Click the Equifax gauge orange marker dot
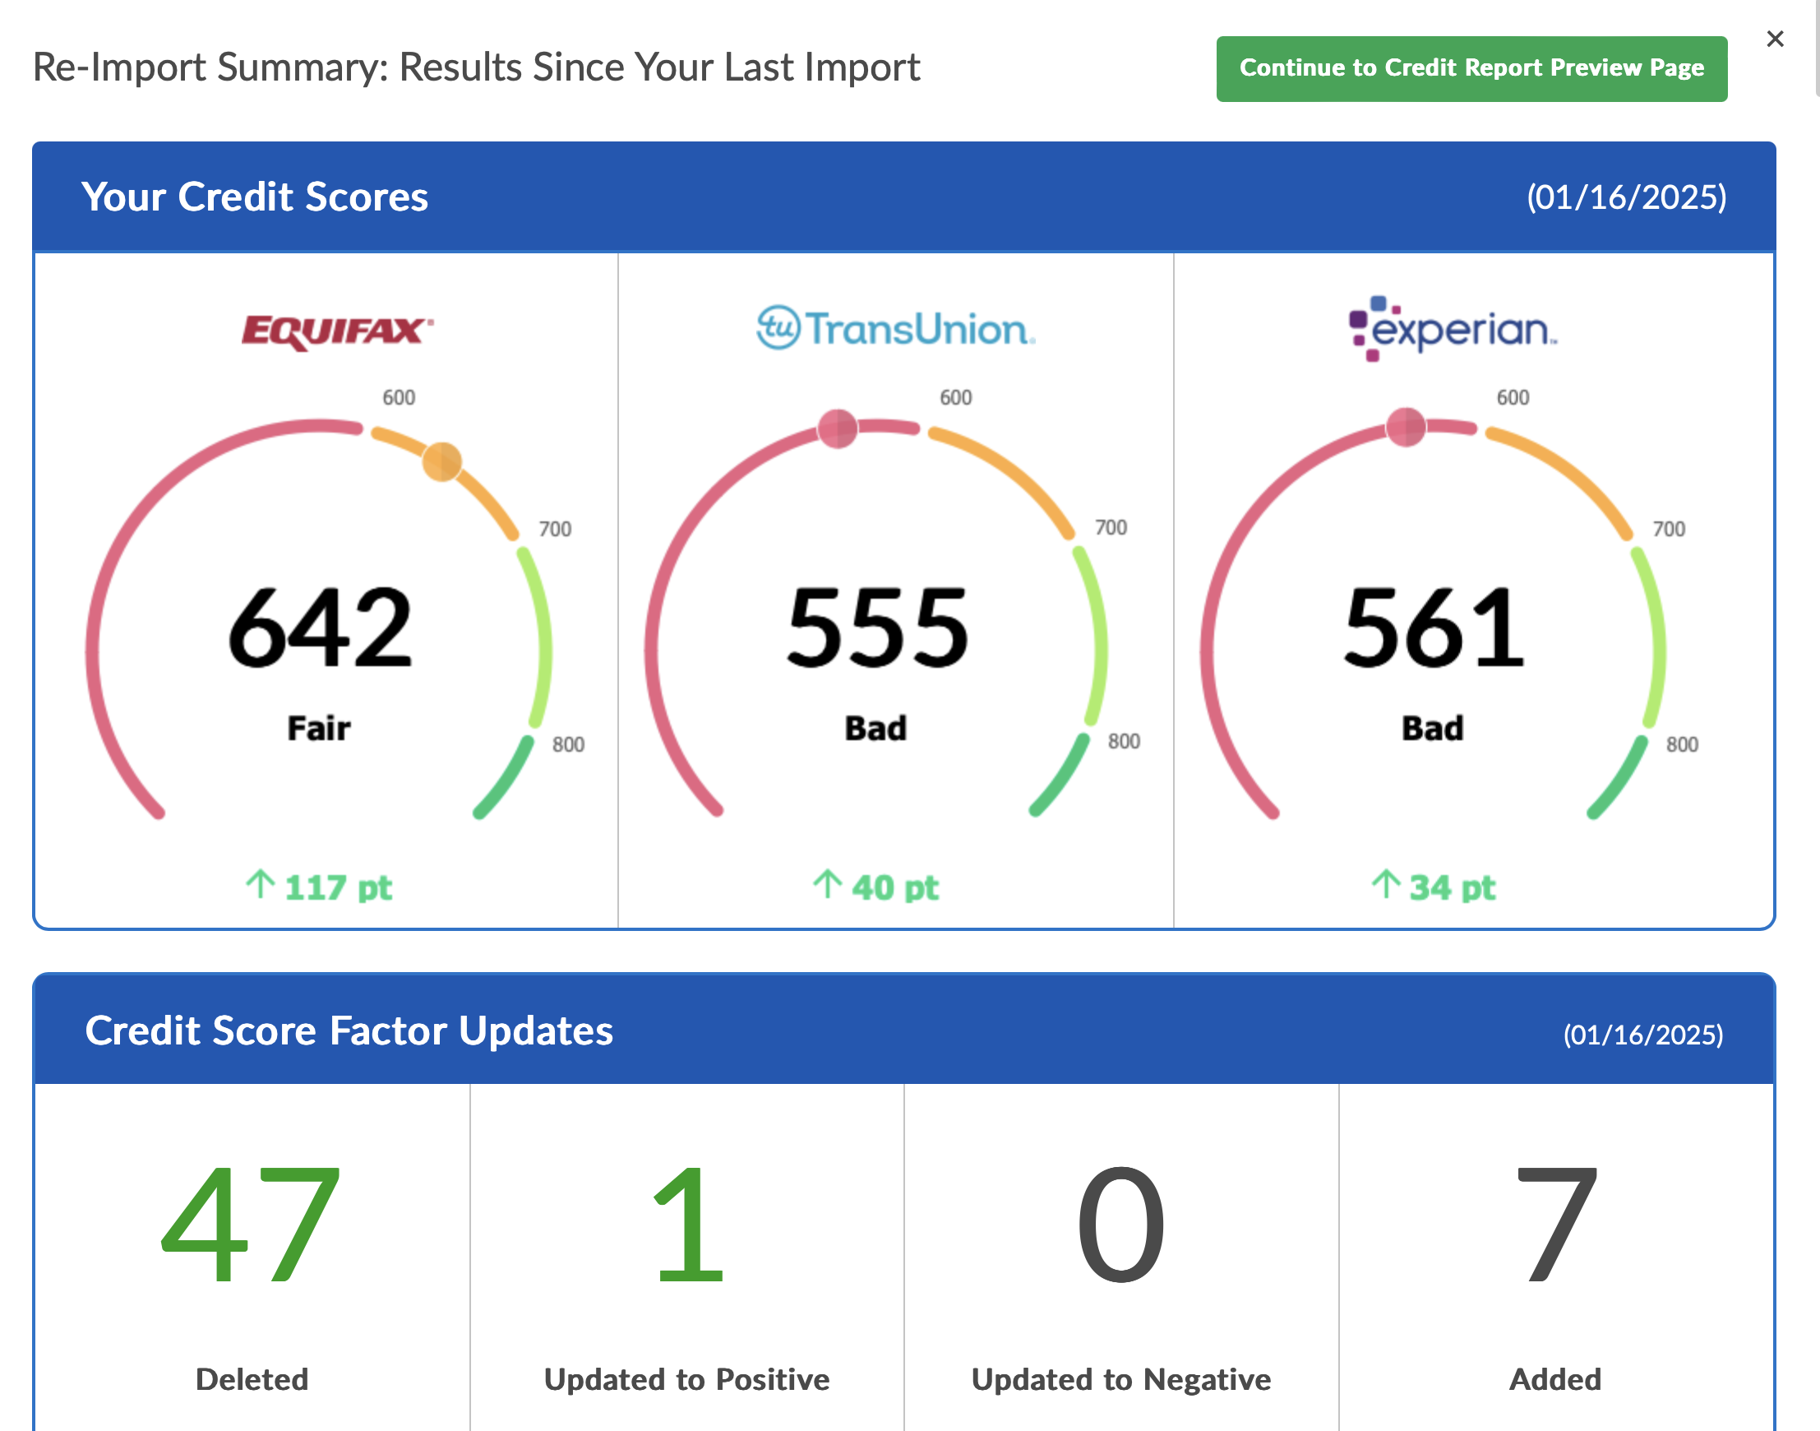 pos(441,461)
